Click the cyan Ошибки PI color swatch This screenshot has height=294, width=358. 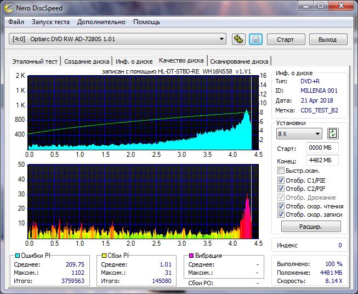17,256
